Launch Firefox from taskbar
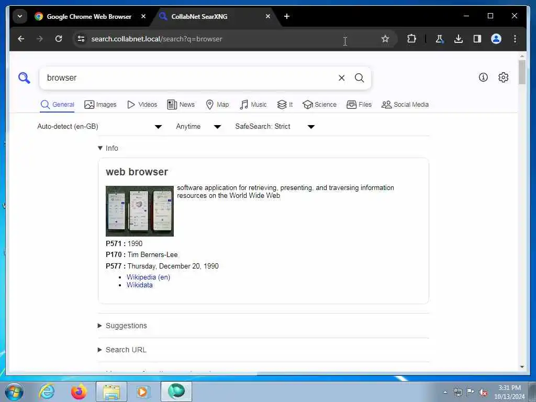 [x=79, y=392]
